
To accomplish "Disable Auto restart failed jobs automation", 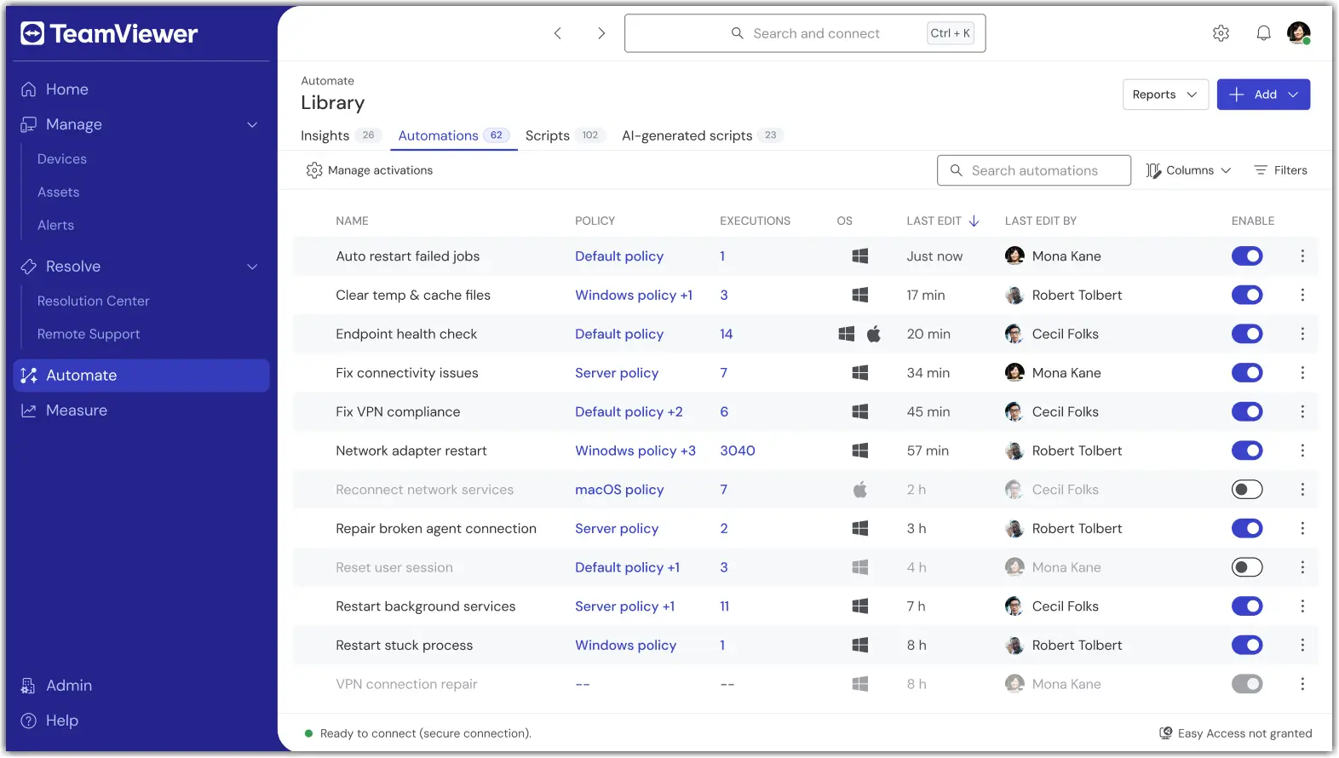I will [x=1247, y=256].
